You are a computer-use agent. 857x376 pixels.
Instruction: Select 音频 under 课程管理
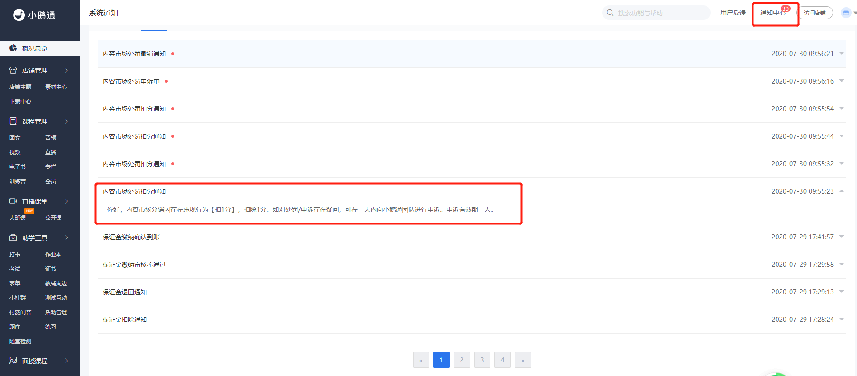coord(51,138)
